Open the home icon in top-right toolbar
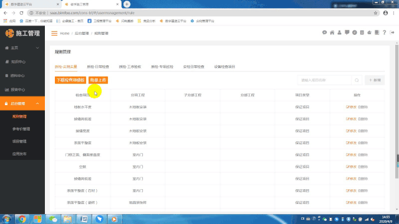Image resolution: width=399 pixels, height=224 pixels. pyautogui.click(x=332, y=32)
